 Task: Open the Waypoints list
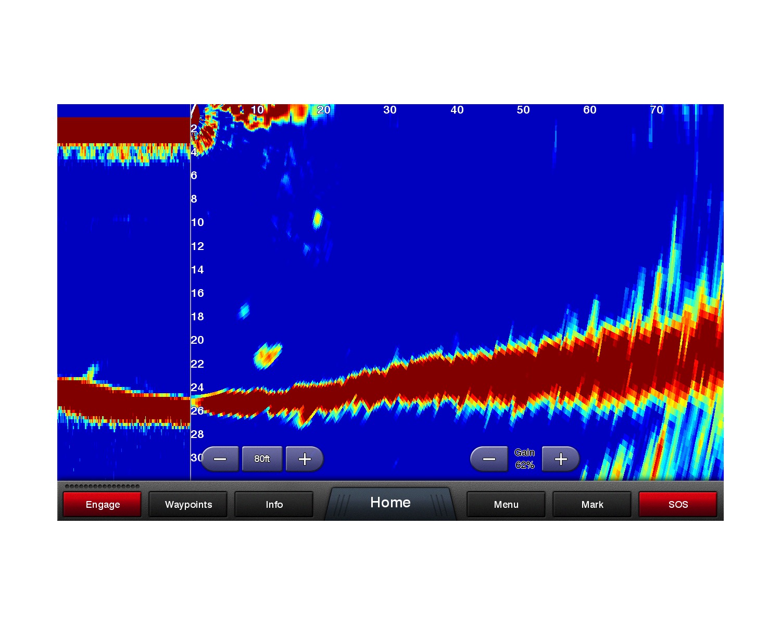coord(188,504)
